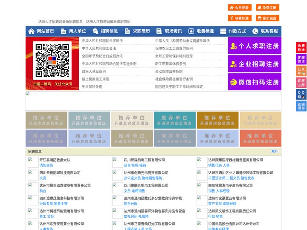Click the orange 收费标准 button at the top of the page
Image resolution: width=307 pixels, height=230 pixels.
(x=240, y=18)
